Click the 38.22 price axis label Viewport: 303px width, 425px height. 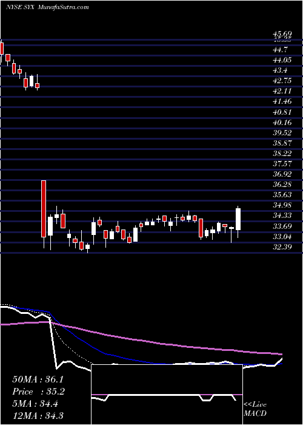click(x=282, y=154)
